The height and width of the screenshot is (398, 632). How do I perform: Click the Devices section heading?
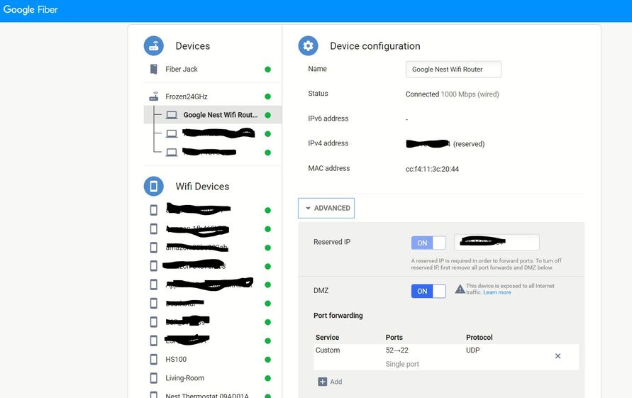pyautogui.click(x=193, y=46)
